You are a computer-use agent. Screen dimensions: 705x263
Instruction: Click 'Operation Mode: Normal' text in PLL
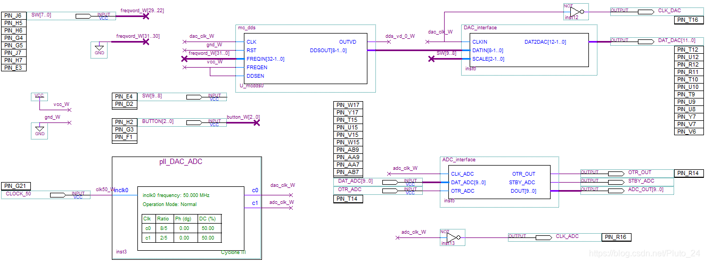[169, 204]
